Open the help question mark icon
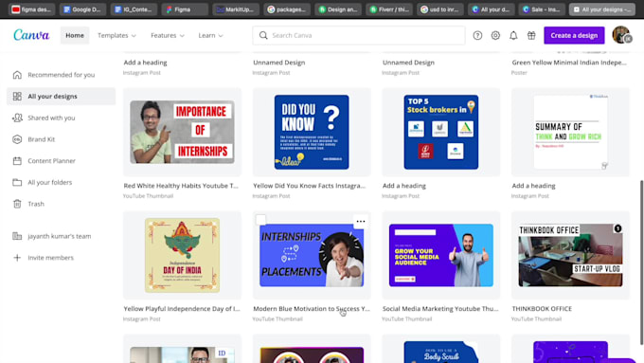This screenshot has height=363, width=644. [x=477, y=35]
